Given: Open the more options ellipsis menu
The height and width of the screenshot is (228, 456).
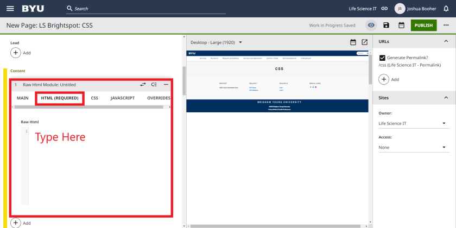Looking at the screenshot, I should (x=446, y=26).
